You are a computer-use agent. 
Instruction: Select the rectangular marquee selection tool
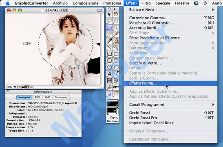116,21
